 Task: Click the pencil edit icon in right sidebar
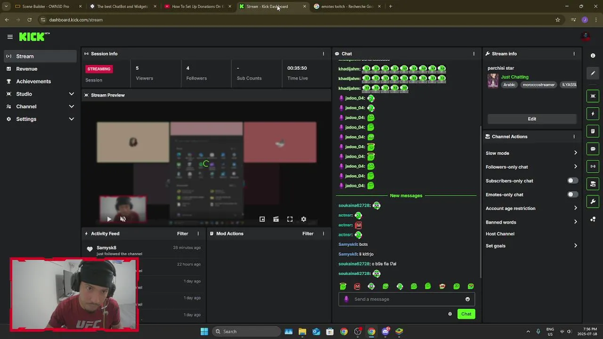click(x=593, y=73)
